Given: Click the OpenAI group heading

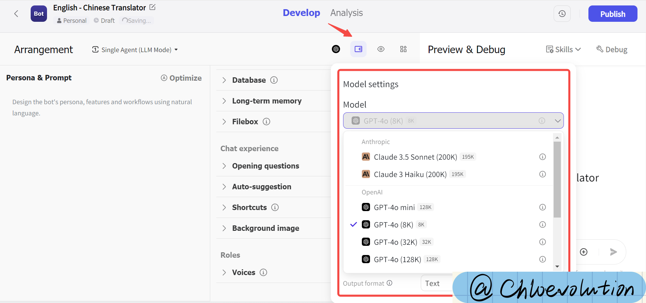Looking at the screenshot, I should pos(372,192).
